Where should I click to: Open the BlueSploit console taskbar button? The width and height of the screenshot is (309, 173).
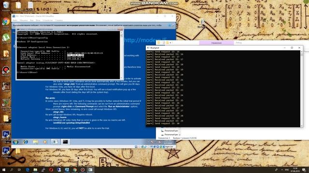[x=90, y=170]
